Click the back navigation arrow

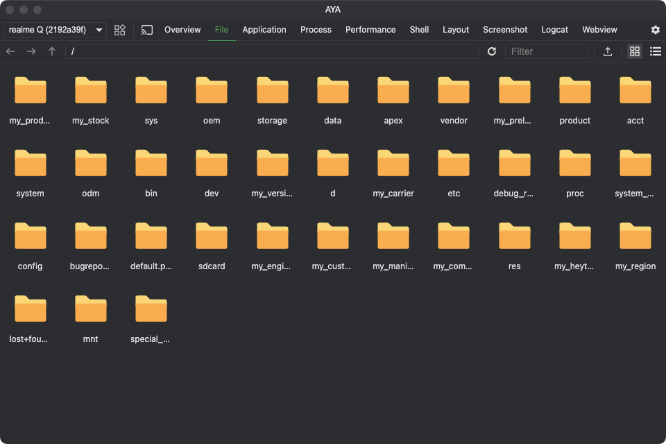(x=10, y=51)
